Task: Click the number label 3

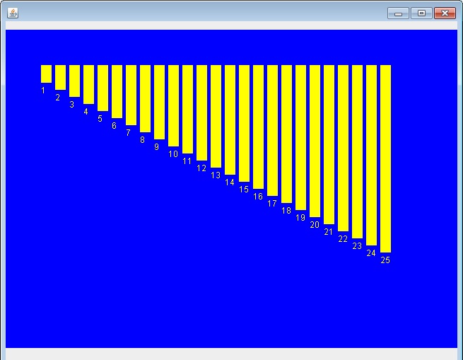Action: pyautogui.click(x=71, y=105)
